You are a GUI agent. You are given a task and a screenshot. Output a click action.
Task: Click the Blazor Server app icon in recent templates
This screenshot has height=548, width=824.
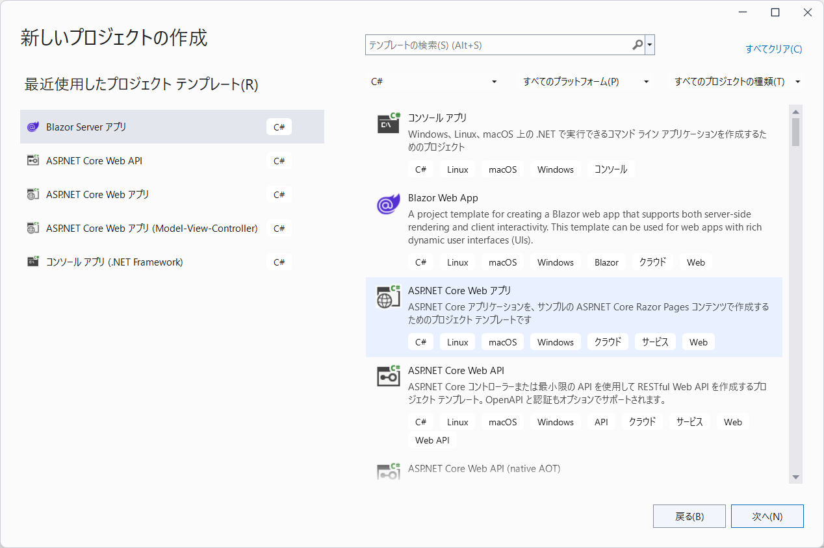33,127
